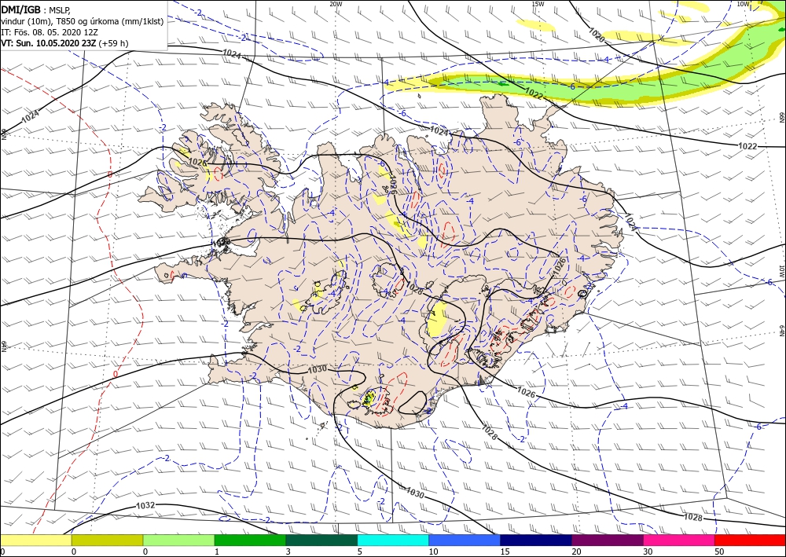Click the legend number 30
This screenshot has width=786, height=557.
[x=648, y=552]
